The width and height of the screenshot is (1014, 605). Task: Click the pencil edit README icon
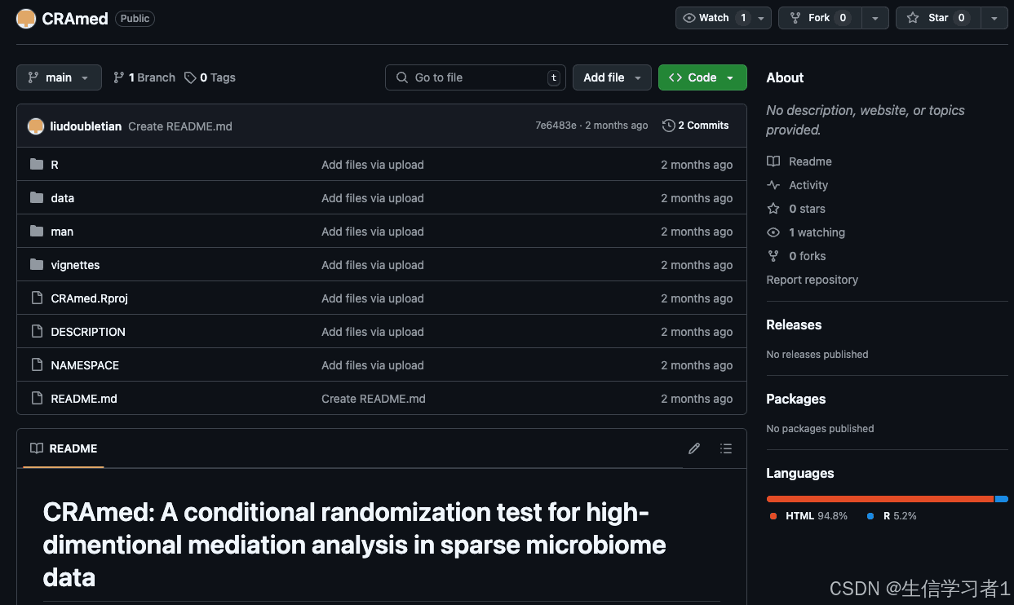[x=694, y=448]
